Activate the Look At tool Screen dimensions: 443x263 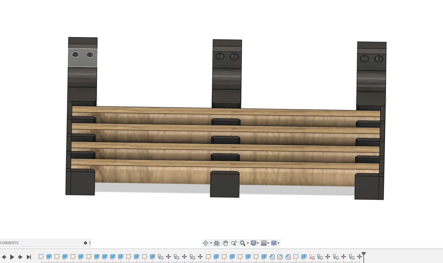click(x=217, y=243)
